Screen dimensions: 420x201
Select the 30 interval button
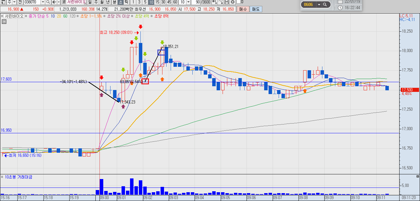(x=163, y=2)
